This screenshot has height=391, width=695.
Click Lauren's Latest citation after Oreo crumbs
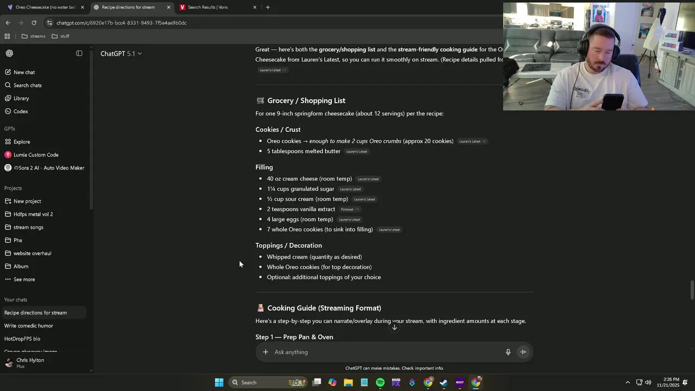(x=473, y=141)
